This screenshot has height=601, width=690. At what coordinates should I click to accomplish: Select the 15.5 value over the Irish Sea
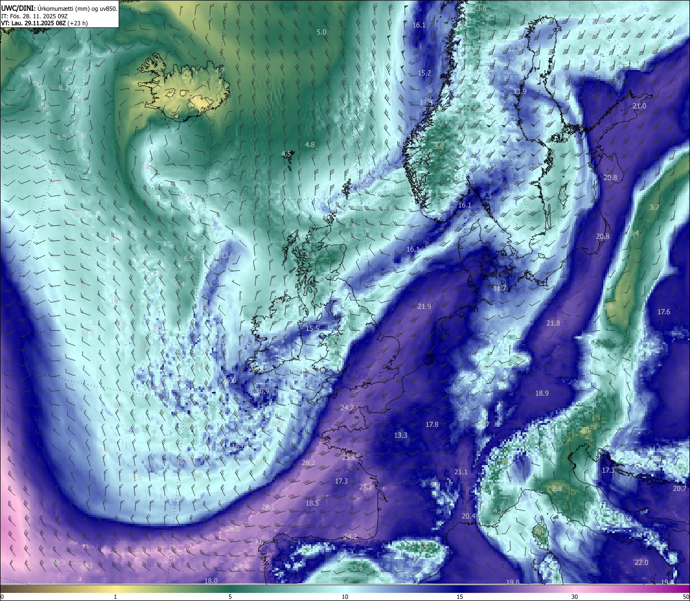pyautogui.click(x=313, y=328)
